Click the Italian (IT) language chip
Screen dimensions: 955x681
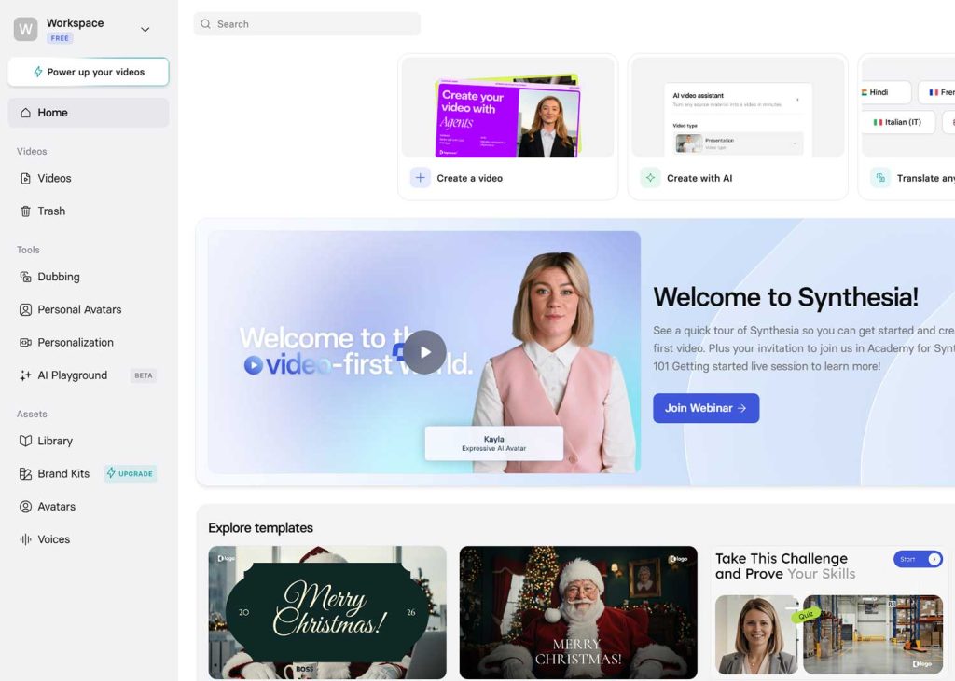(898, 122)
